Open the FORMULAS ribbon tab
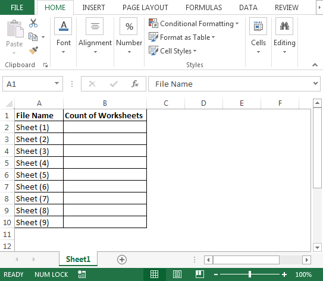Viewport: 323px width, 281px height. coord(203,8)
